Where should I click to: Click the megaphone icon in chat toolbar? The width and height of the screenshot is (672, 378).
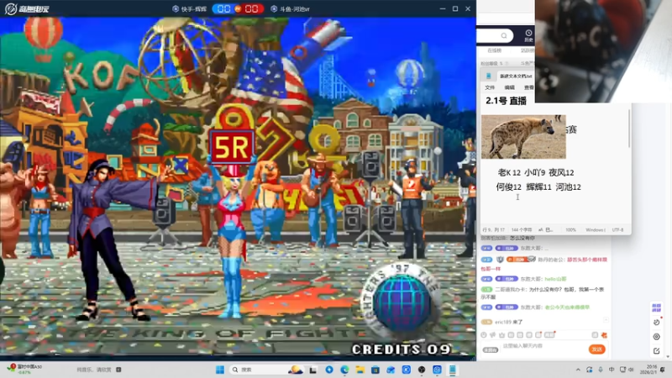click(x=493, y=335)
